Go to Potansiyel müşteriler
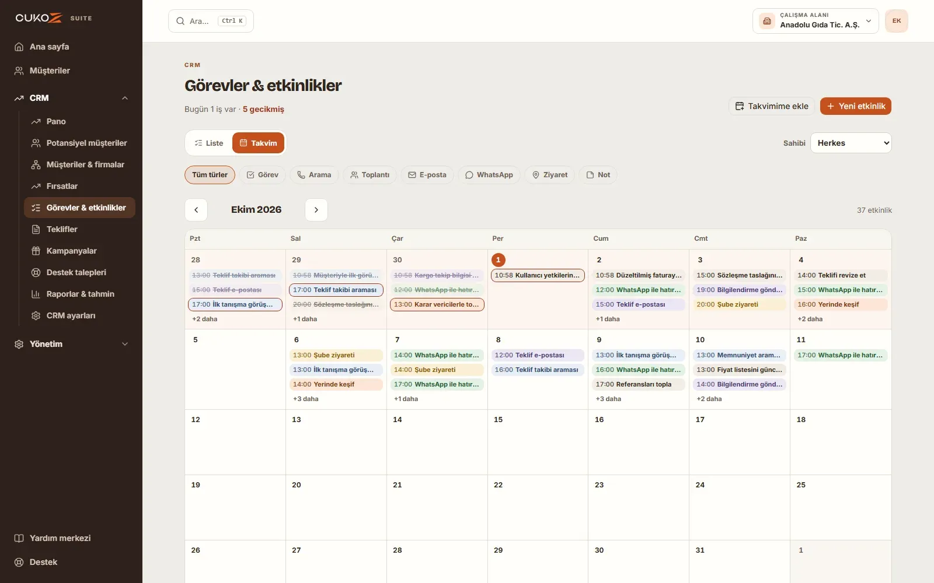The image size is (934, 583). coord(79,143)
